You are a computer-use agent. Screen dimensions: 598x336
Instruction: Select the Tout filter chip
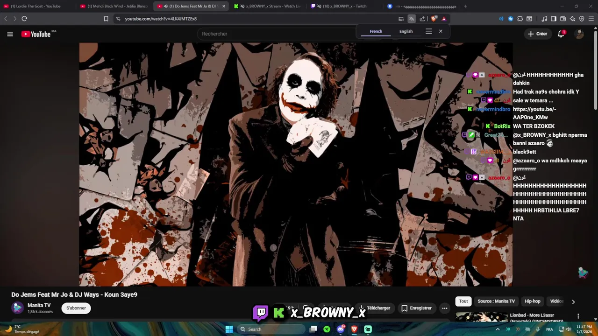click(463, 301)
